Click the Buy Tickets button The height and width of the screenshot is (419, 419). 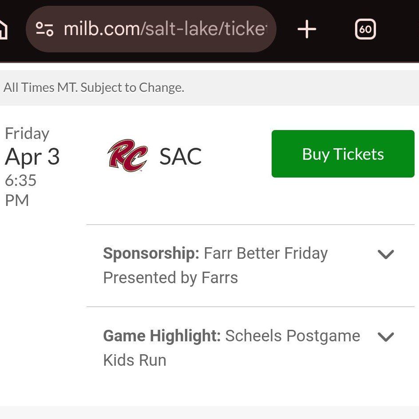click(343, 154)
